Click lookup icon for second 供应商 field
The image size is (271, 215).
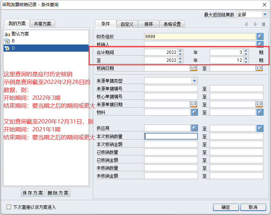(260, 128)
